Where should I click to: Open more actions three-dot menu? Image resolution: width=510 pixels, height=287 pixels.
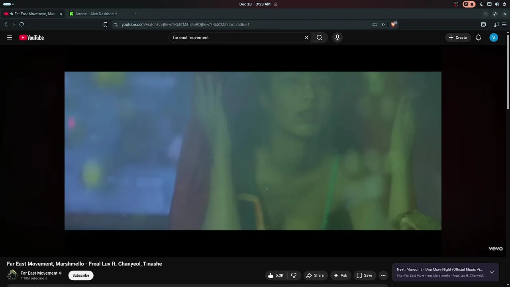click(x=383, y=275)
